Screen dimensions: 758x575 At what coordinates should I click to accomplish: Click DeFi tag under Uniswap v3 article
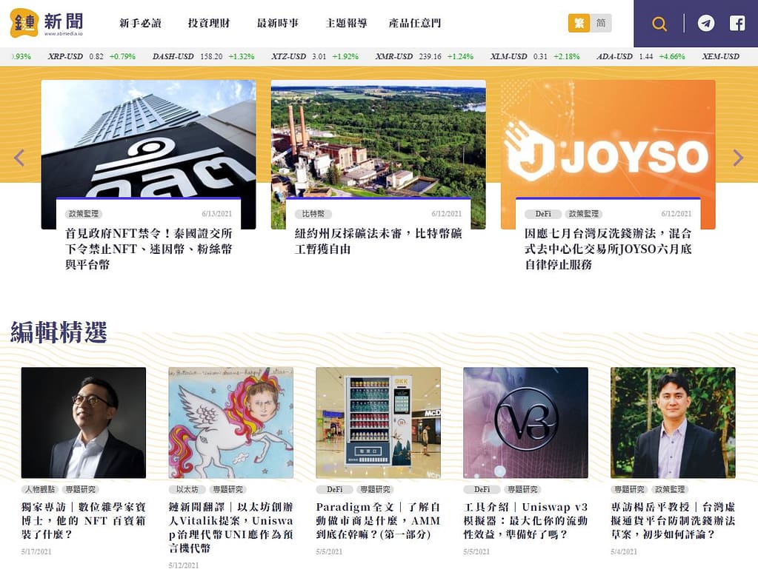(x=482, y=490)
